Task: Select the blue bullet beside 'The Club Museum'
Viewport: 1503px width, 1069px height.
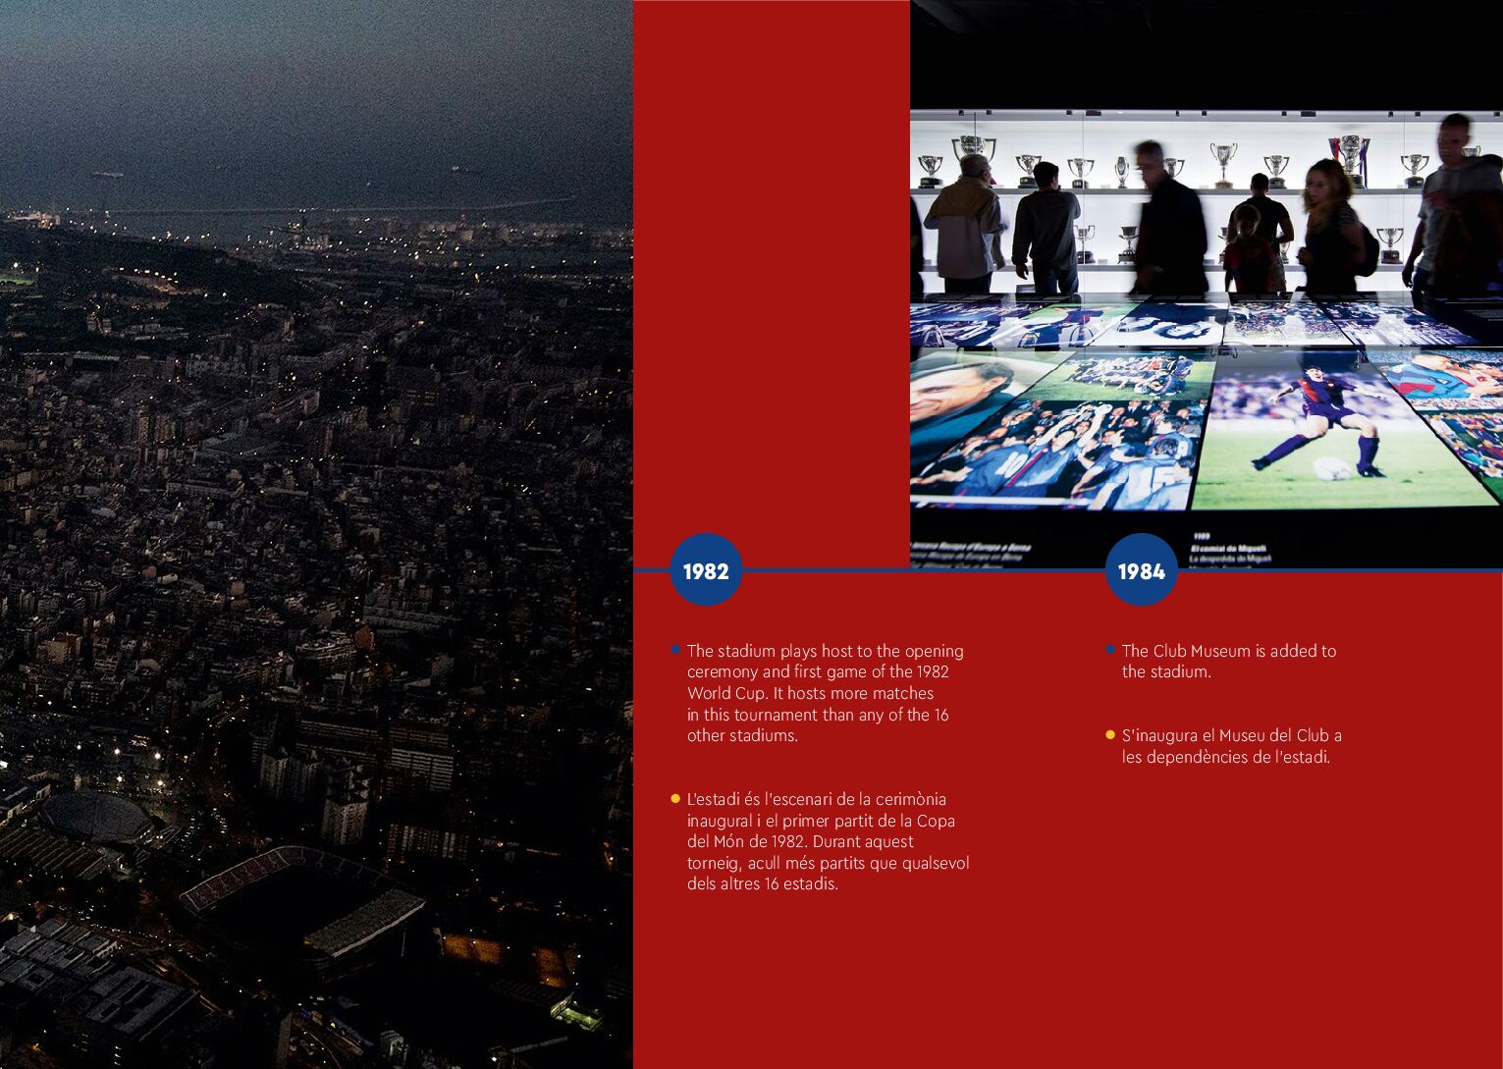Action: [1110, 650]
